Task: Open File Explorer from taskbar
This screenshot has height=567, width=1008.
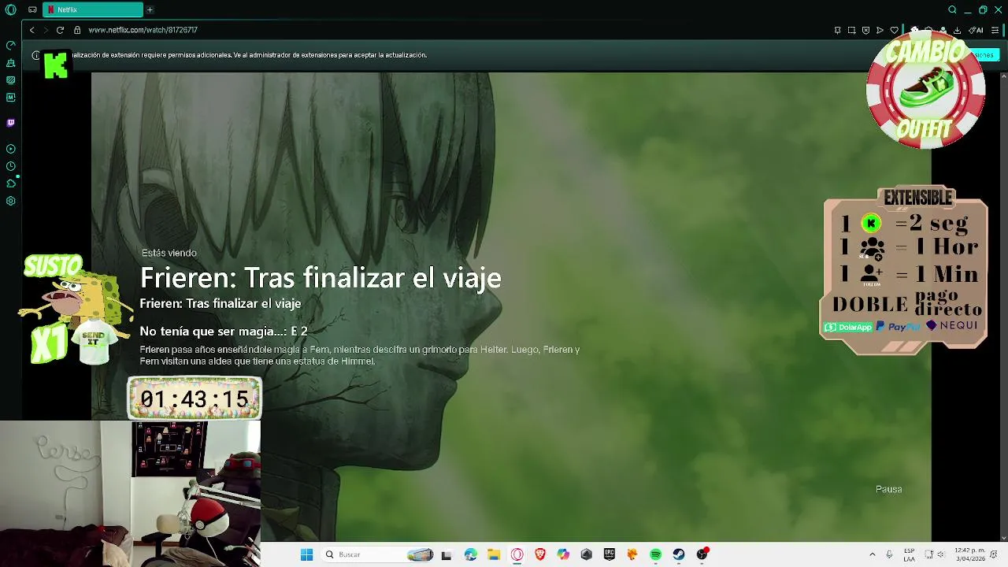Action: 494,554
